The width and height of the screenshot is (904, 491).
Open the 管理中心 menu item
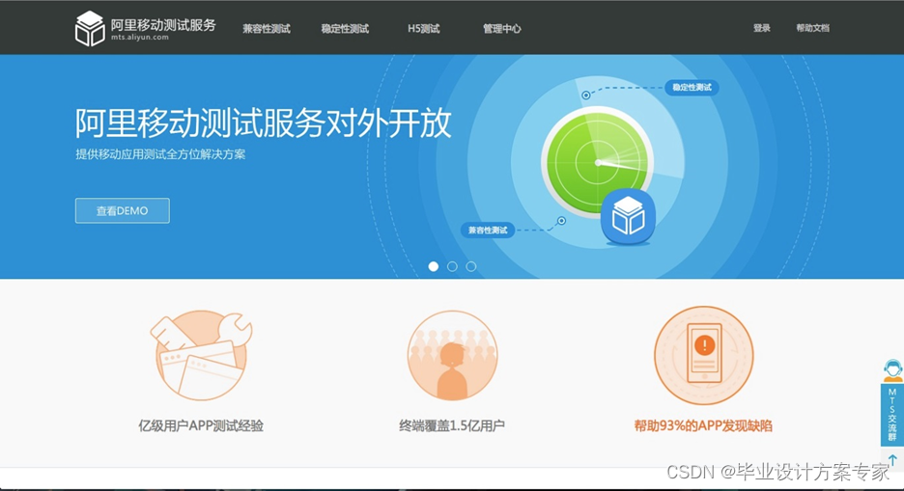pos(501,29)
